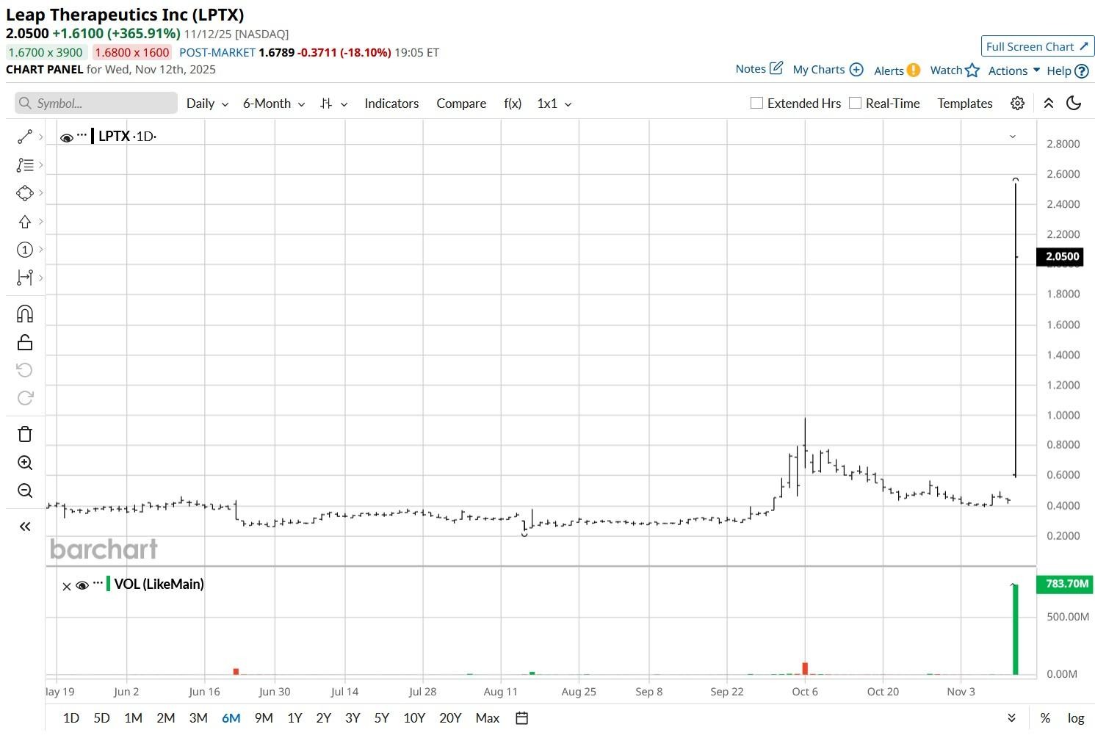Add to My Charts plus icon

pos(856,70)
